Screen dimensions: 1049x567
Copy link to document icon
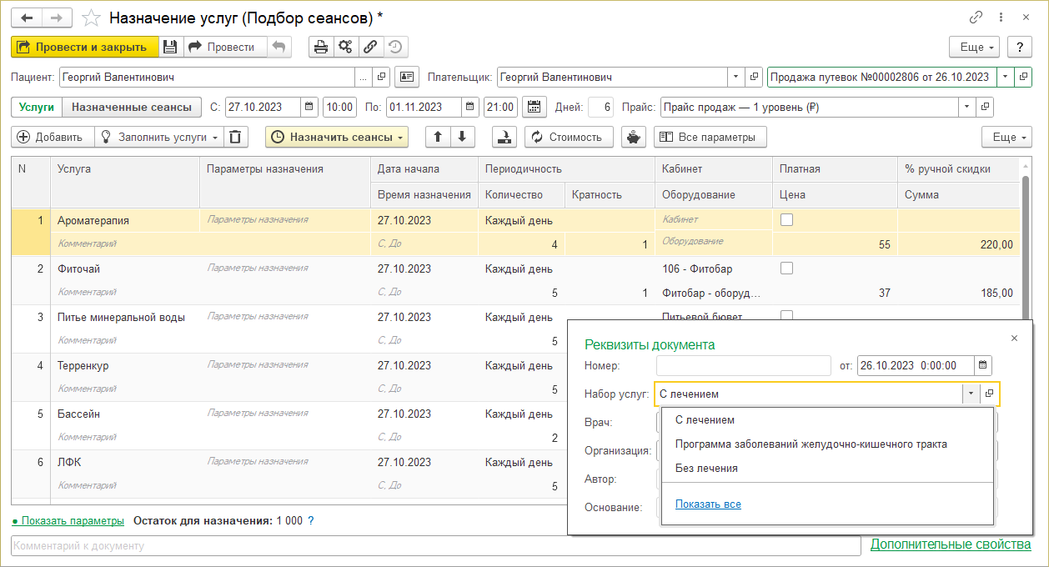(x=976, y=18)
